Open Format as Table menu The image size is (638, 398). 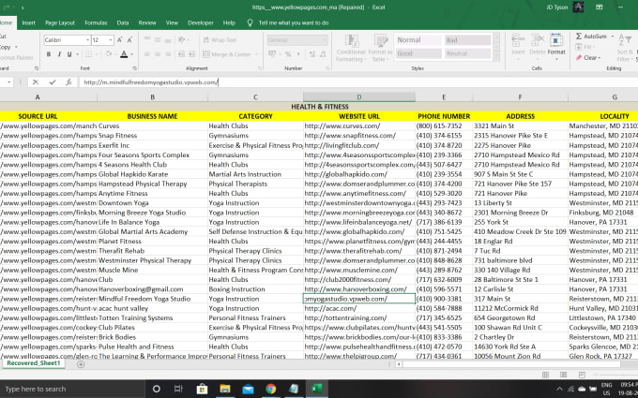380,49
